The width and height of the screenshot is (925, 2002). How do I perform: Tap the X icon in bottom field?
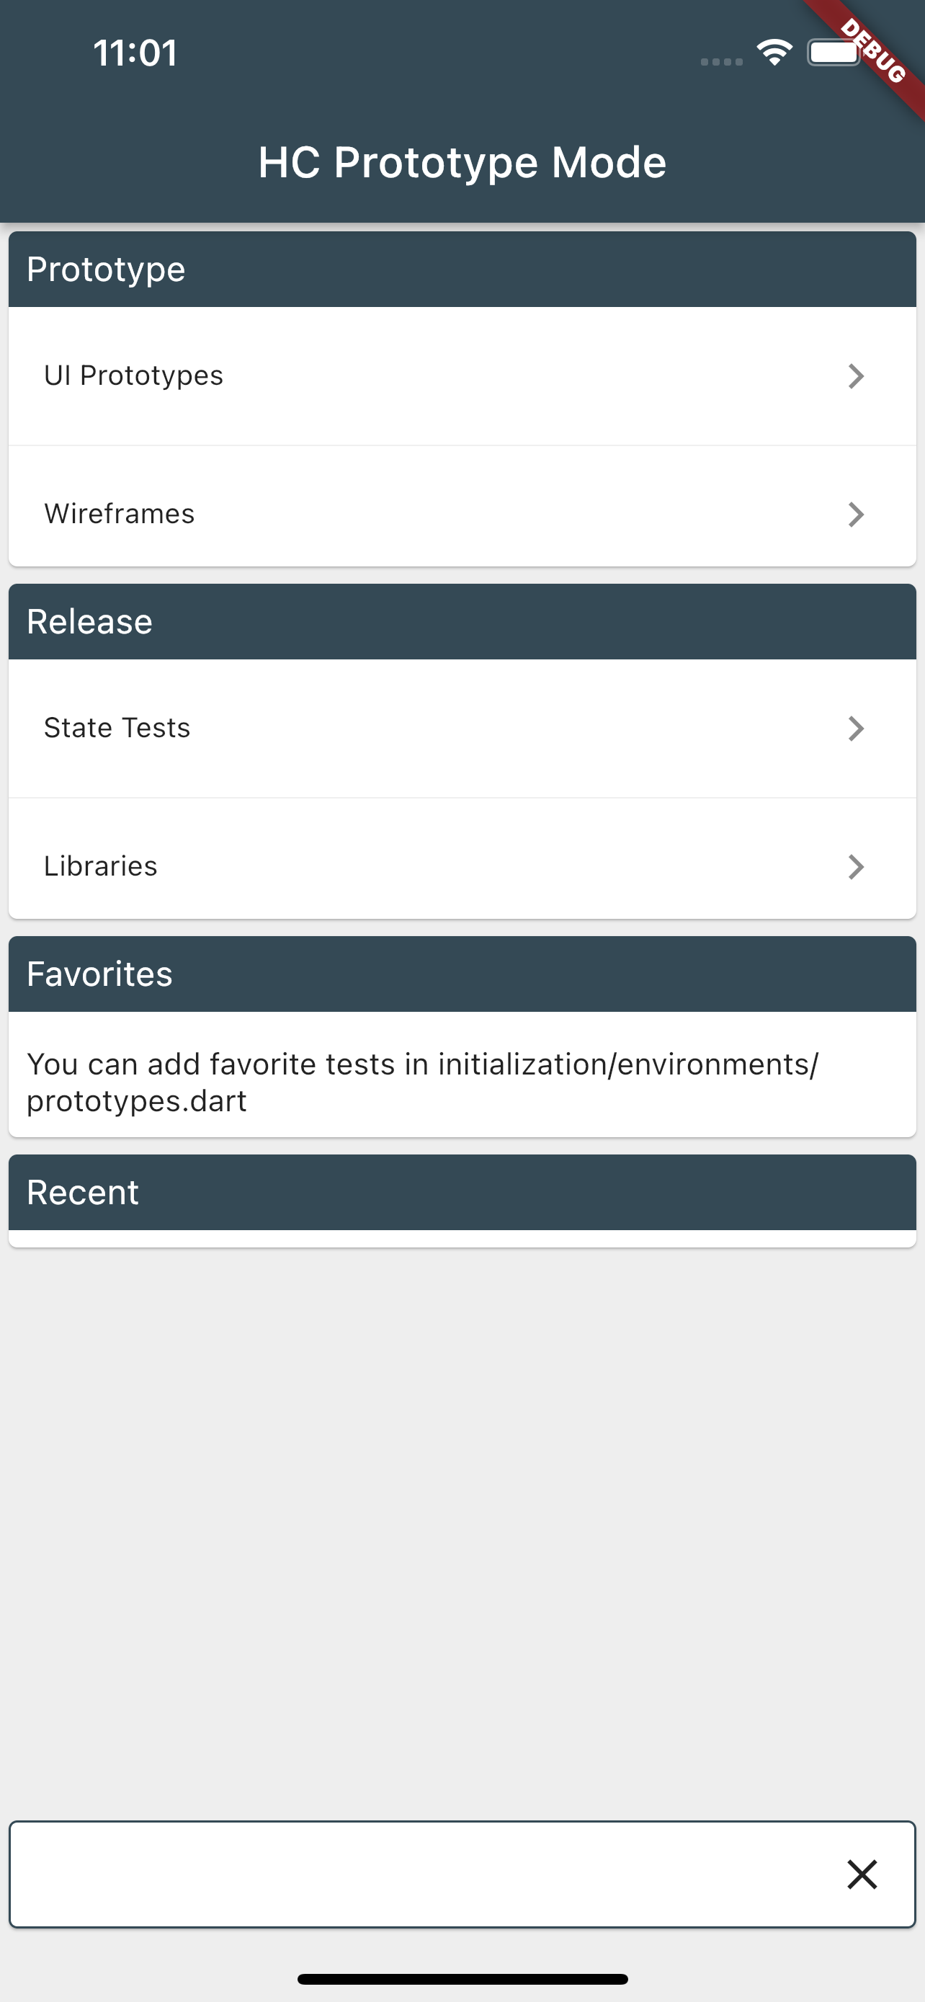(x=862, y=1874)
